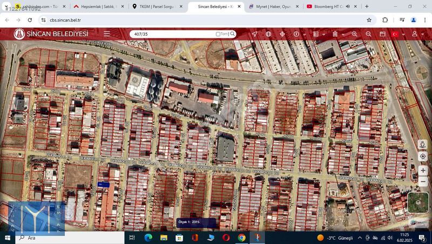Click the search magnifier icon in parcel search box
The image size is (432, 244).
[233, 33]
